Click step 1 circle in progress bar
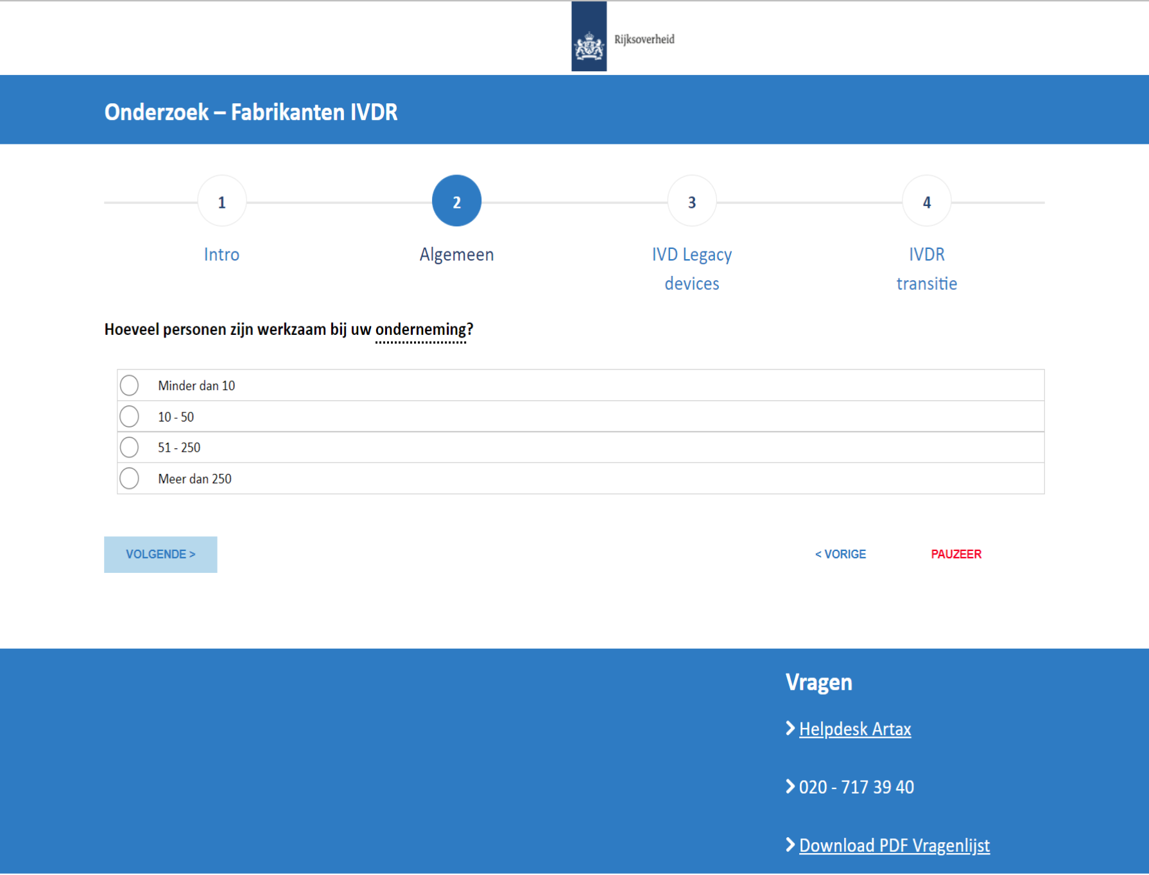Image resolution: width=1149 pixels, height=875 pixels. 221,201
